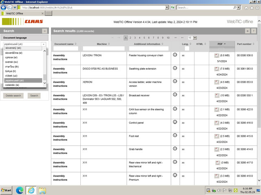The image size is (261, 195).
Task: Open PDF for Grab handle document
Action: pyautogui.click(x=217, y=149)
